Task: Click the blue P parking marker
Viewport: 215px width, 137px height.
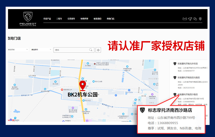Action: [x=116, y=95]
